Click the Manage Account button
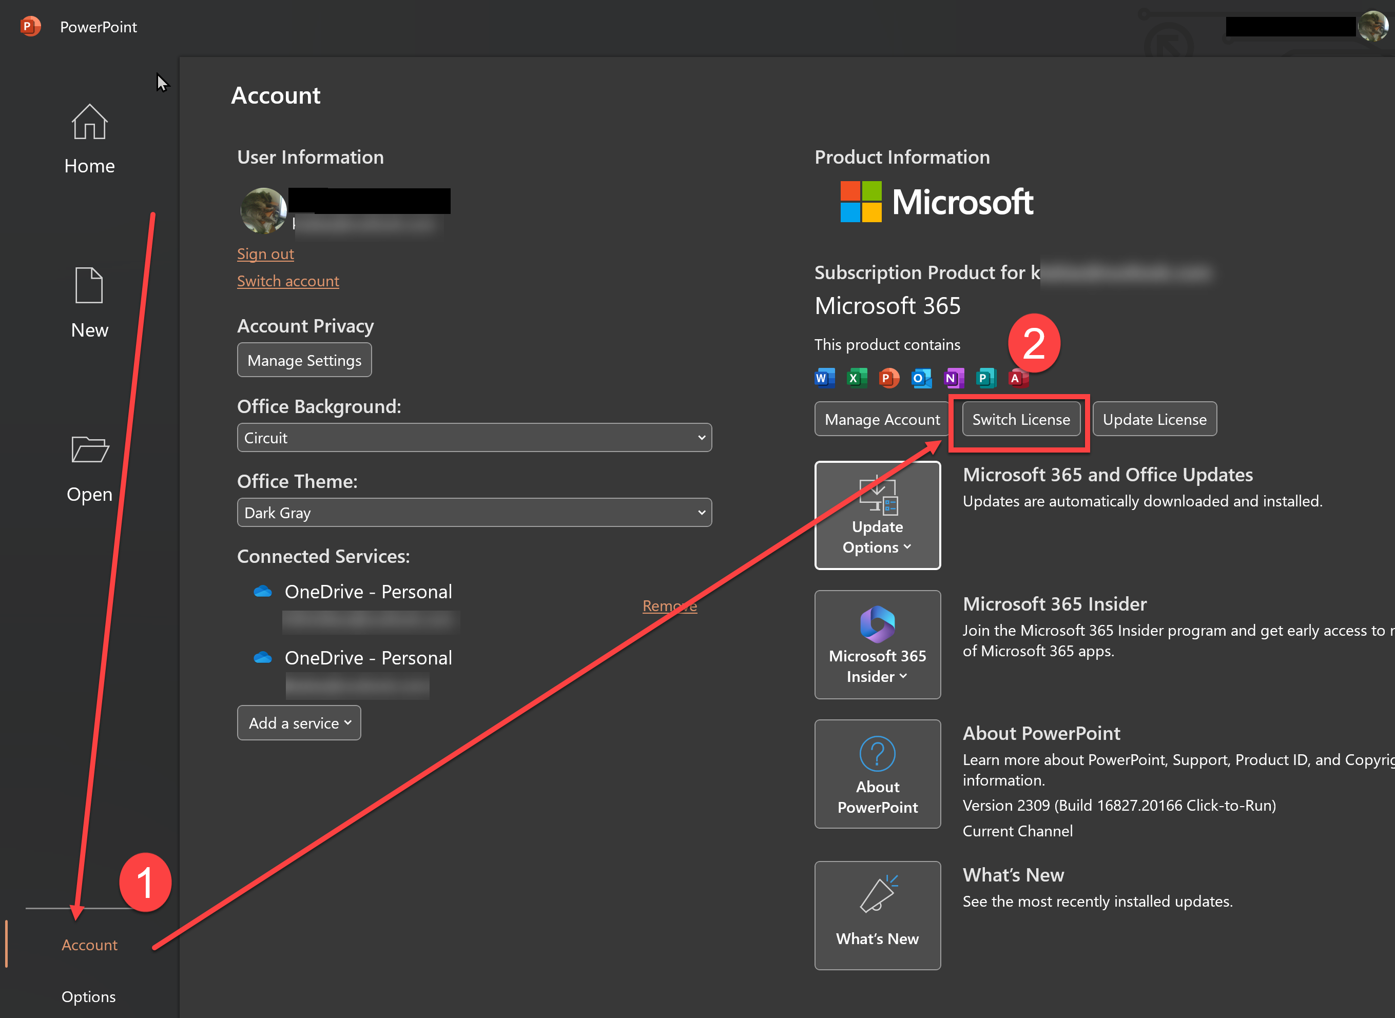Viewport: 1395px width, 1018px height. pyautogui.click(x=882, y=419)
